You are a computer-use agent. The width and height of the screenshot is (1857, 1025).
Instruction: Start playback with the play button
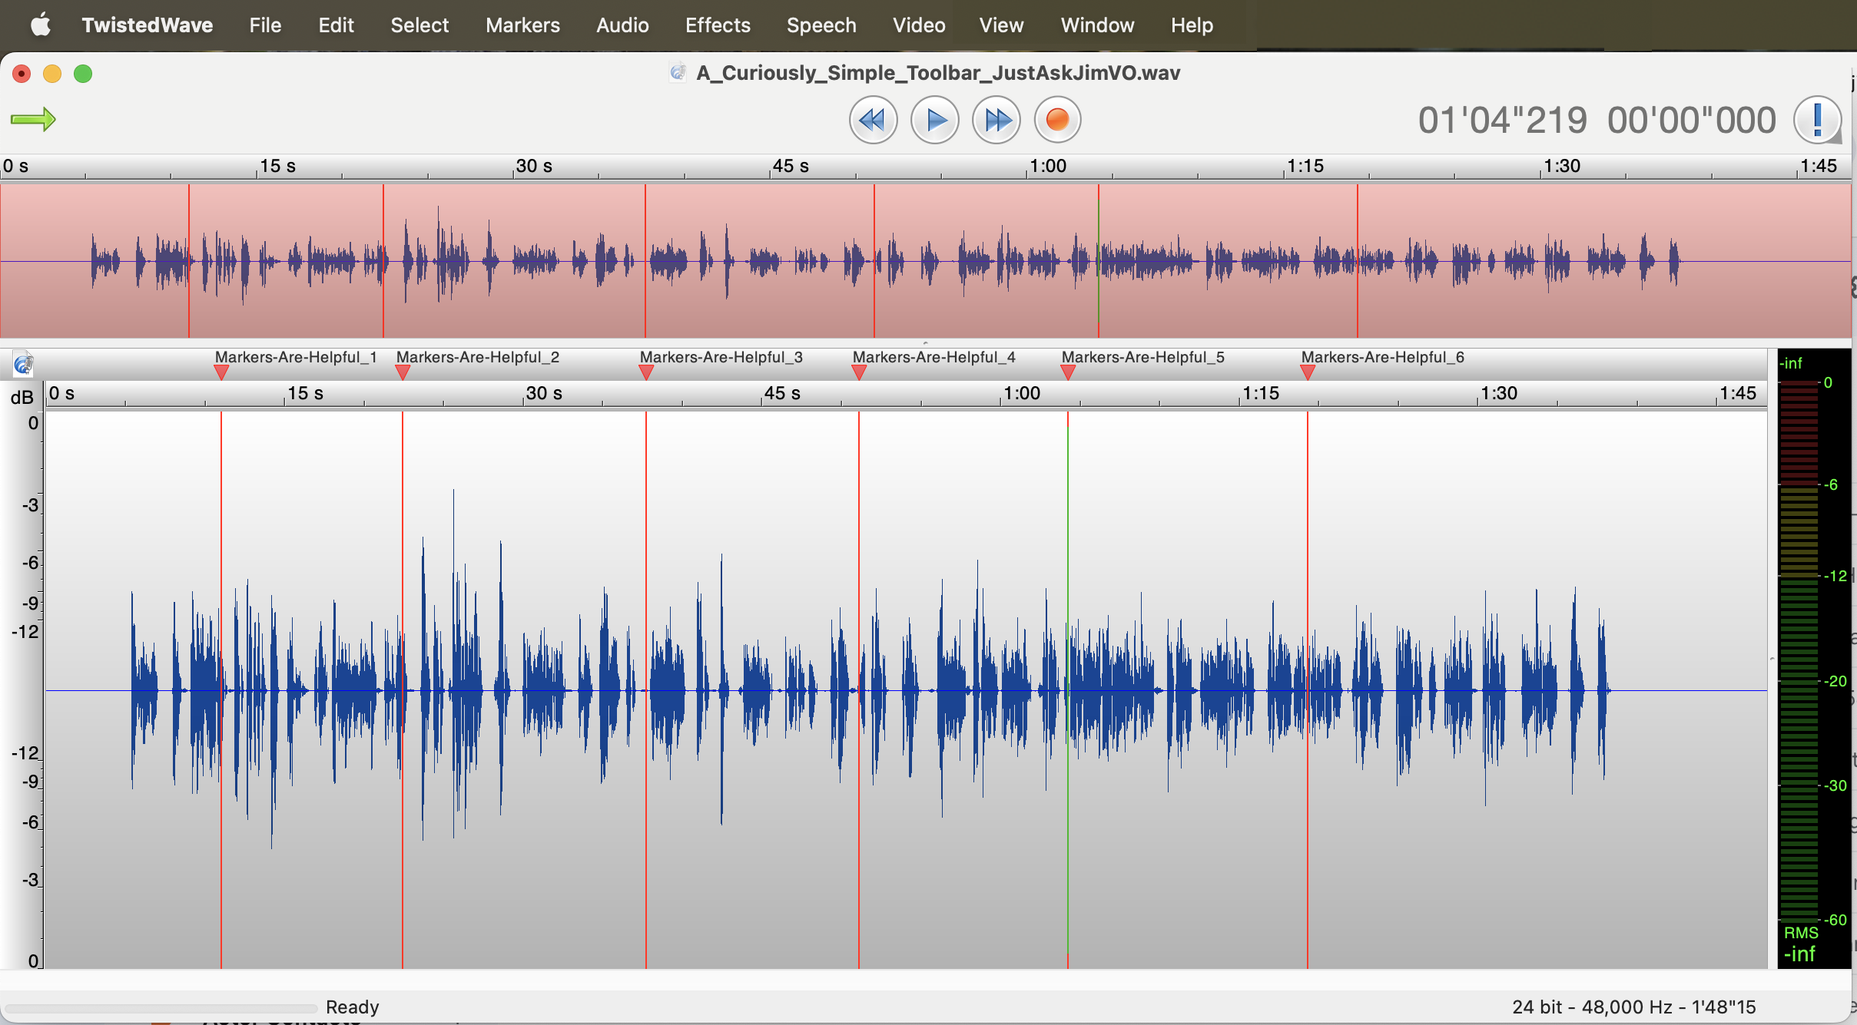934,120
